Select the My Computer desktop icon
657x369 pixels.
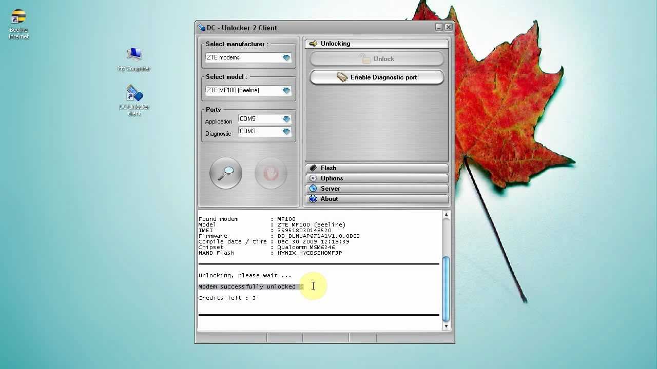(134, 59)
